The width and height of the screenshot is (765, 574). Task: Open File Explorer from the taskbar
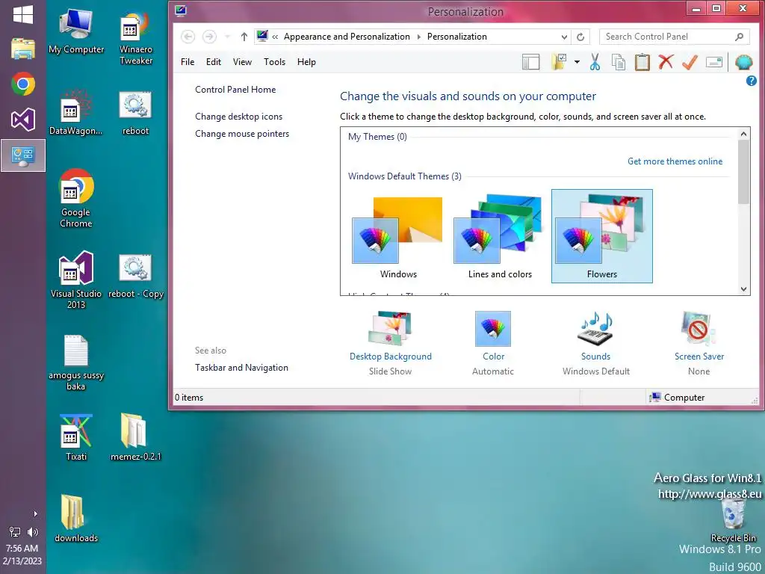(23, 49)
